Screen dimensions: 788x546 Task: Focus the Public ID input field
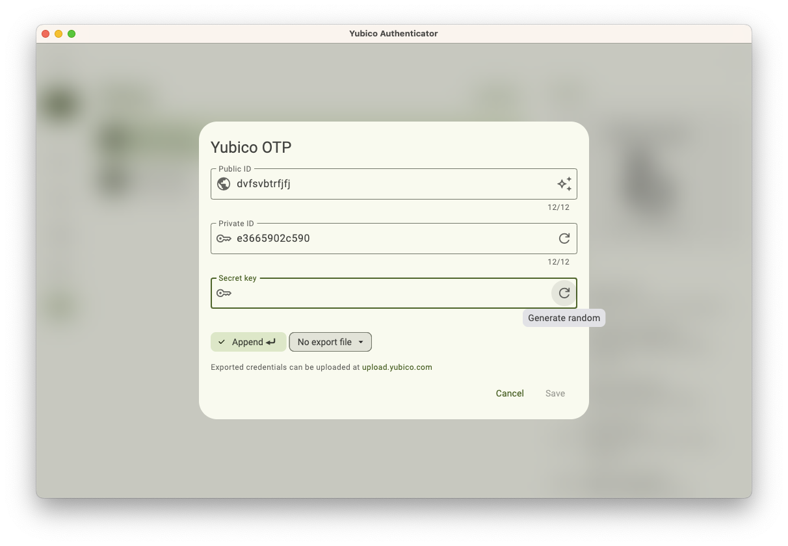click(394, 184)
